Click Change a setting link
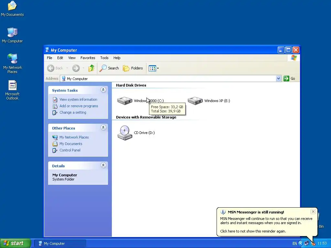This screenshot has height=248, width=331. pyautogui.click(x=73, y=113)
